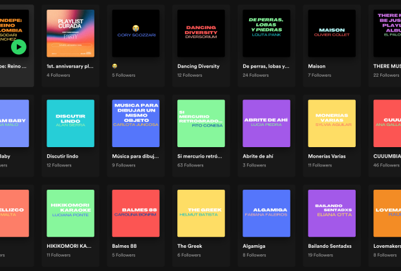Image resolution: width=401 pixels, height=271 pixels.
Task: Open the Balmes 88 red cover
Action: point(136,213)
